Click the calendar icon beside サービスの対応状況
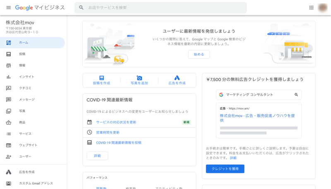 [x=89, y=122]
